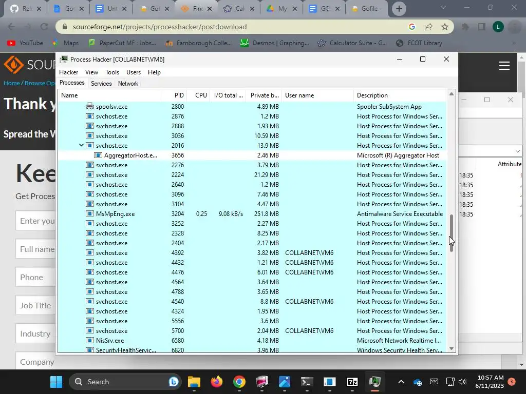Open the FCOT Library bookmark

(x=419, y=43)
